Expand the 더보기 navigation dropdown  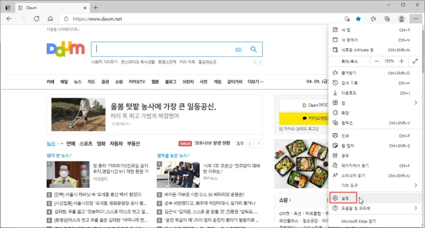(256, 82)
